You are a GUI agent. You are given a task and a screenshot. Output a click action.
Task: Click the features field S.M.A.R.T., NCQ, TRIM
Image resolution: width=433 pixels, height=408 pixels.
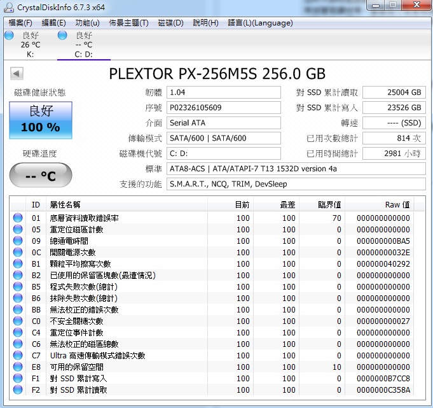tap(296, 184)
